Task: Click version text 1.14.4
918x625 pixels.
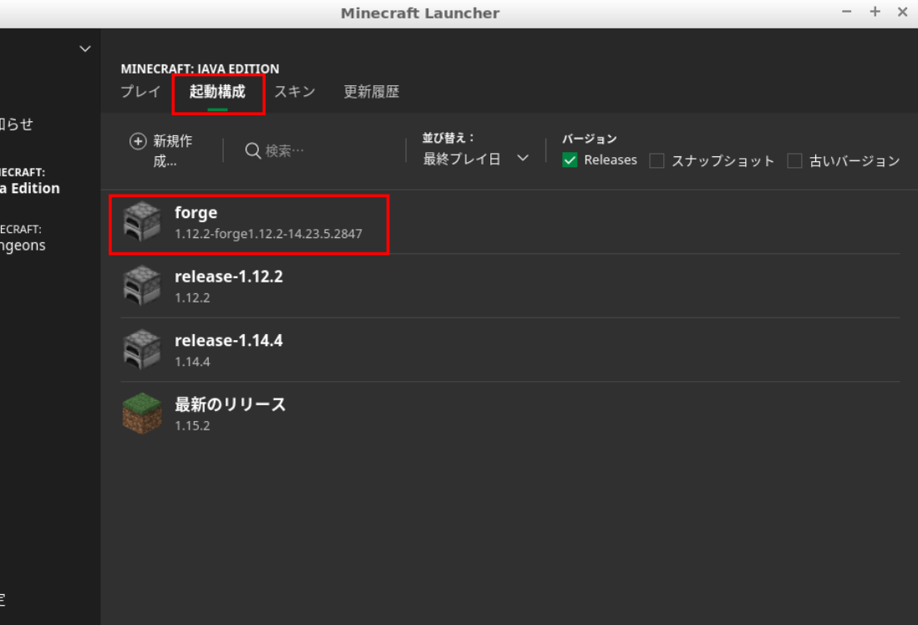Action: [x=192, y=362]
